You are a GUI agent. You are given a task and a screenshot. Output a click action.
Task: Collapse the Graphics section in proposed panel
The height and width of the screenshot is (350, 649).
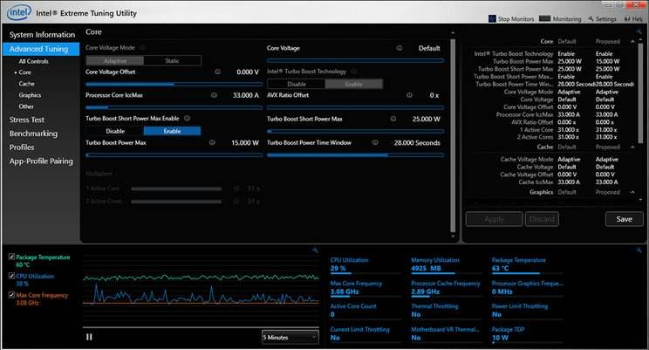[632, 192]
